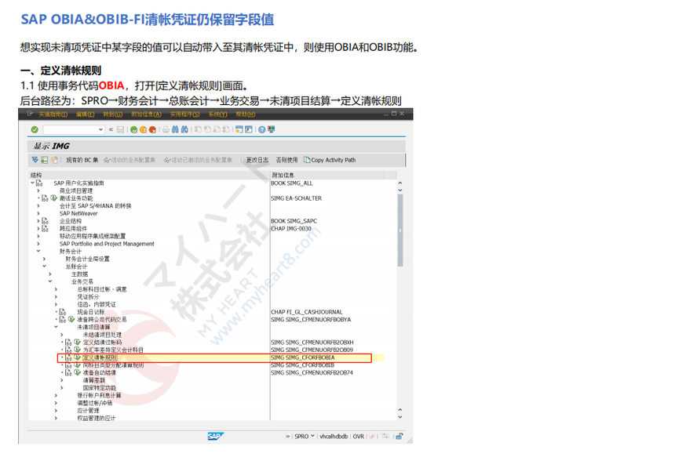This screenshot has width=675, height=457.
Task: Collapse the command field using the « arrow
Action: point(111,129)
